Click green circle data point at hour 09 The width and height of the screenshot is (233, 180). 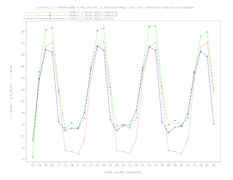[52, 27]
